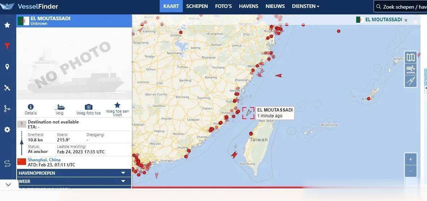This screenshot has height=201, width=427.
Task: Expand the DIENSTEN dropdown menu
Action: 306,6
